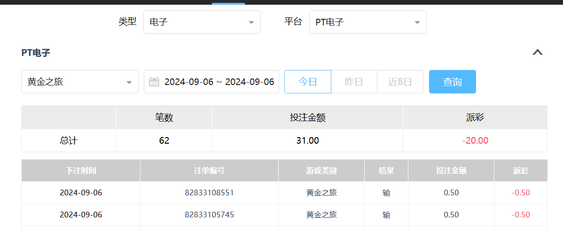Select the 昨日 date filter
The image size is (563, 231).
point(354,82)
